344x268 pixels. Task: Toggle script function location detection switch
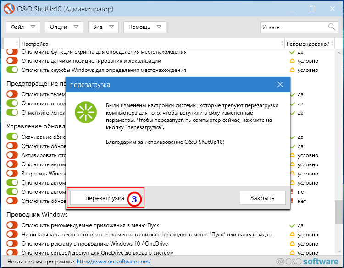click(12, 52)
